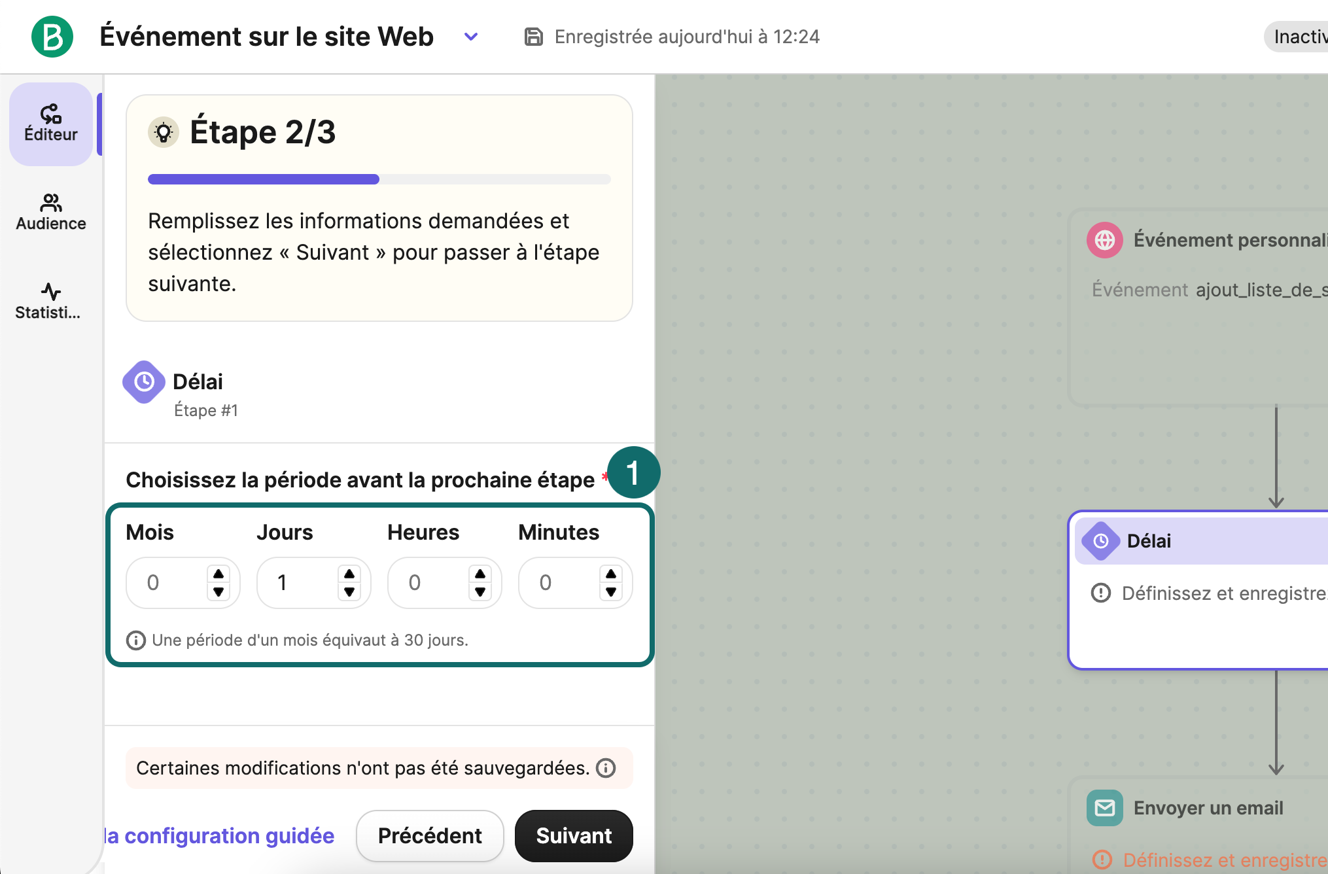Decrease the Mois value with down arrow
The image size is (1328, 874).
218,592
